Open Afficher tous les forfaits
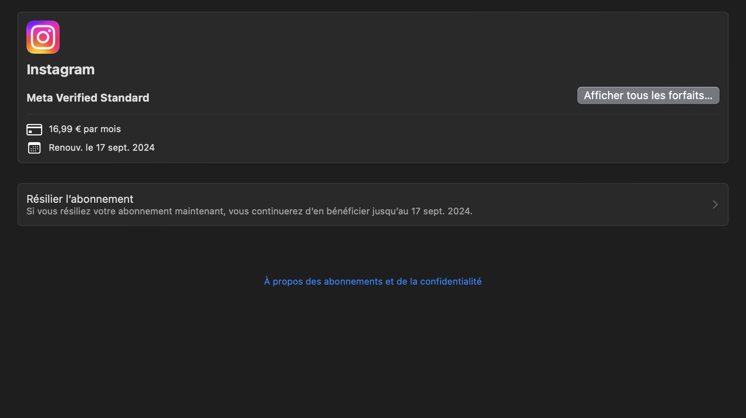746x418 pixels. (648, 95)
